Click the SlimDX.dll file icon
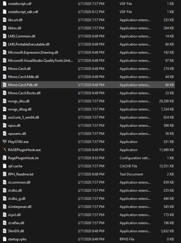 tap(5, 231)
